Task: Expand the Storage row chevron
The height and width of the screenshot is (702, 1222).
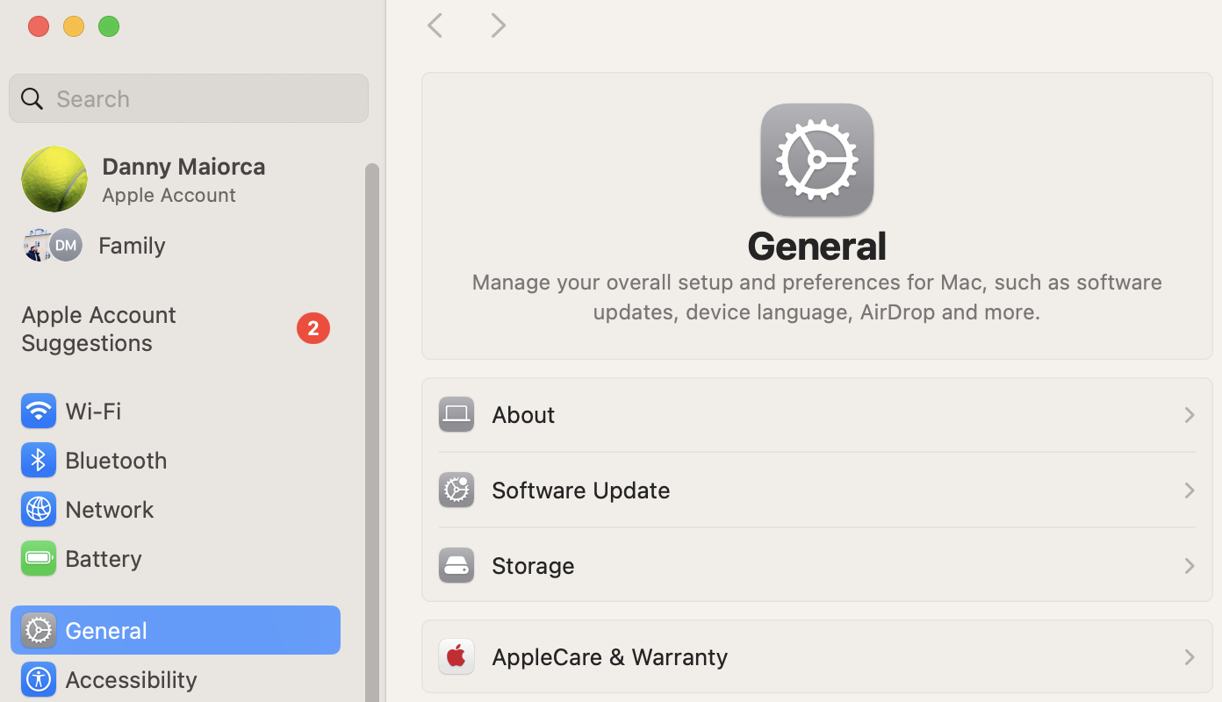Action: pyautogui.click(x=1189, y=566)
